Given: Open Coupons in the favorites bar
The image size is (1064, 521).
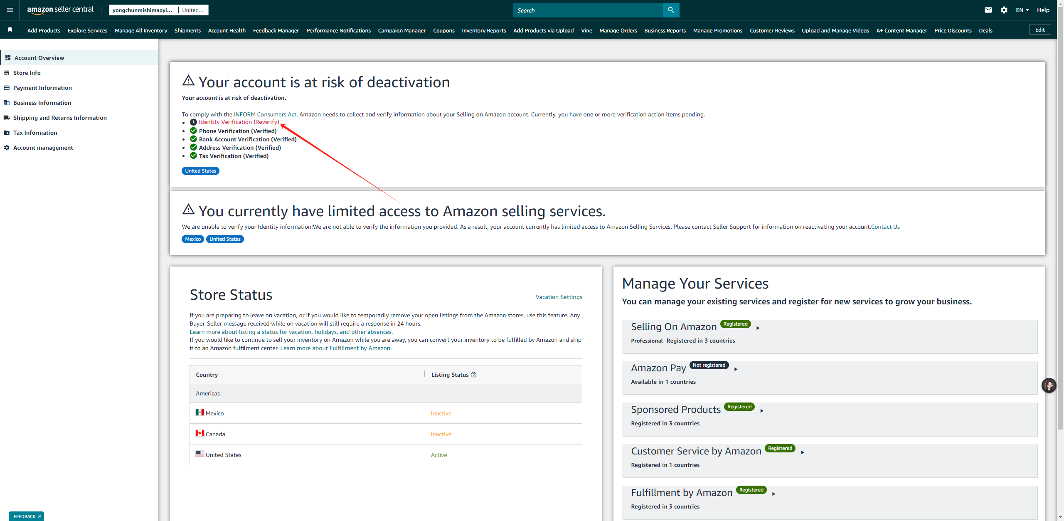Looking at the screenshot, I should (x=443, y=30).
